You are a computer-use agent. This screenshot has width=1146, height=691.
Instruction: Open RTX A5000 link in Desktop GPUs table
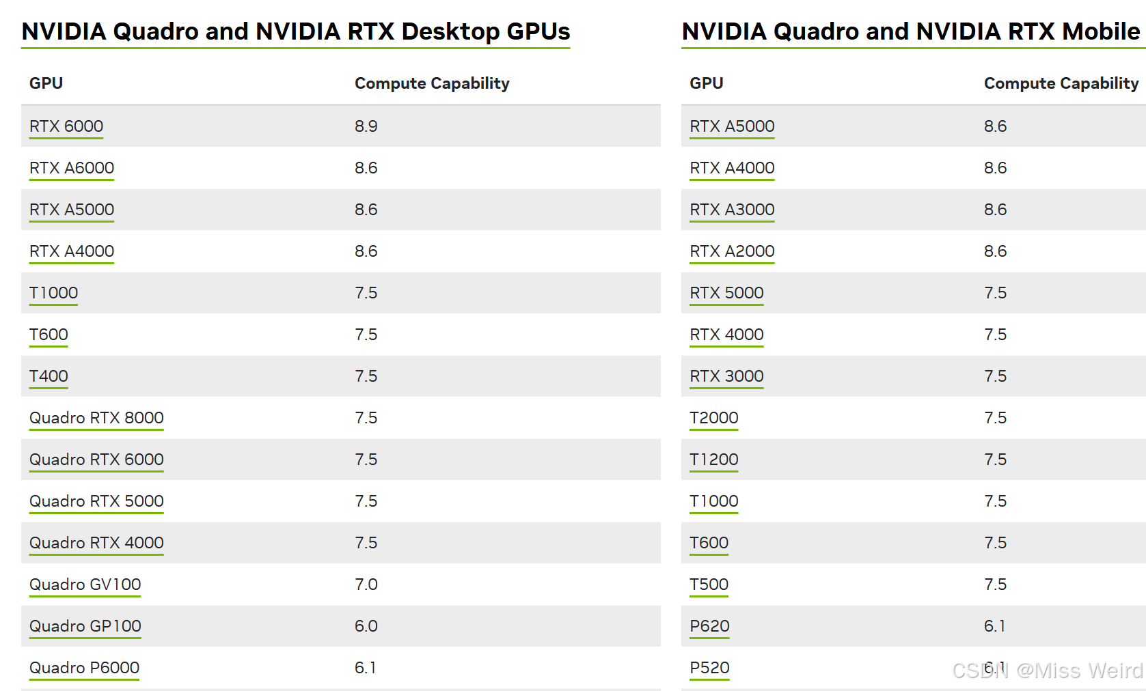point(72,210)
